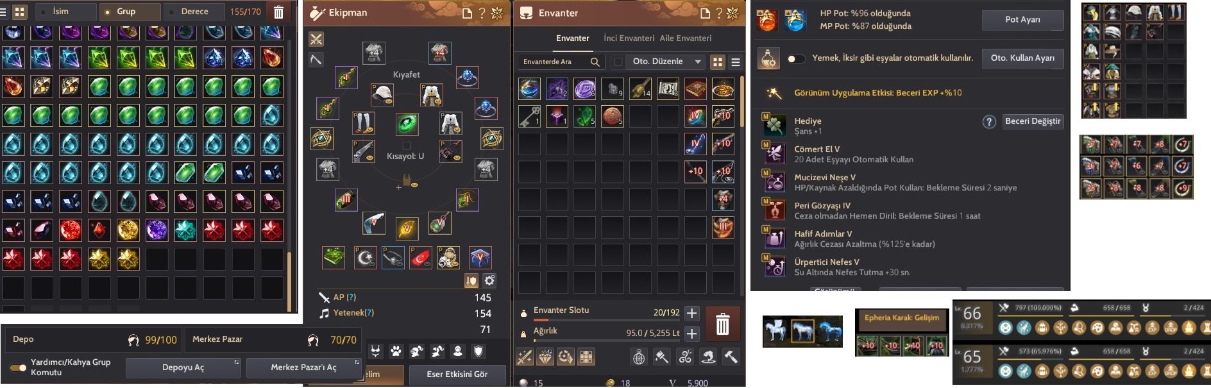Switch to İnci Envanteri tab
1211x388 pixels.
[x=629, y=38]
